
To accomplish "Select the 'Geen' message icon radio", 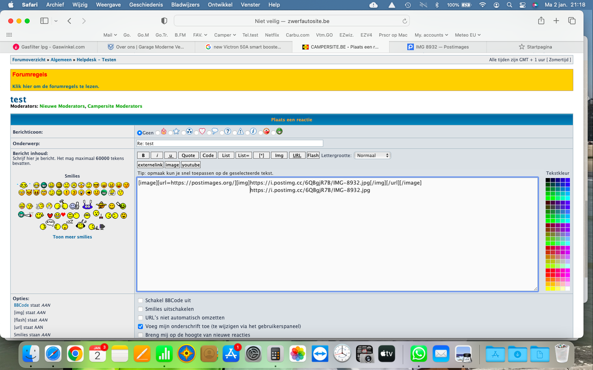I will (x=139, y=133).
